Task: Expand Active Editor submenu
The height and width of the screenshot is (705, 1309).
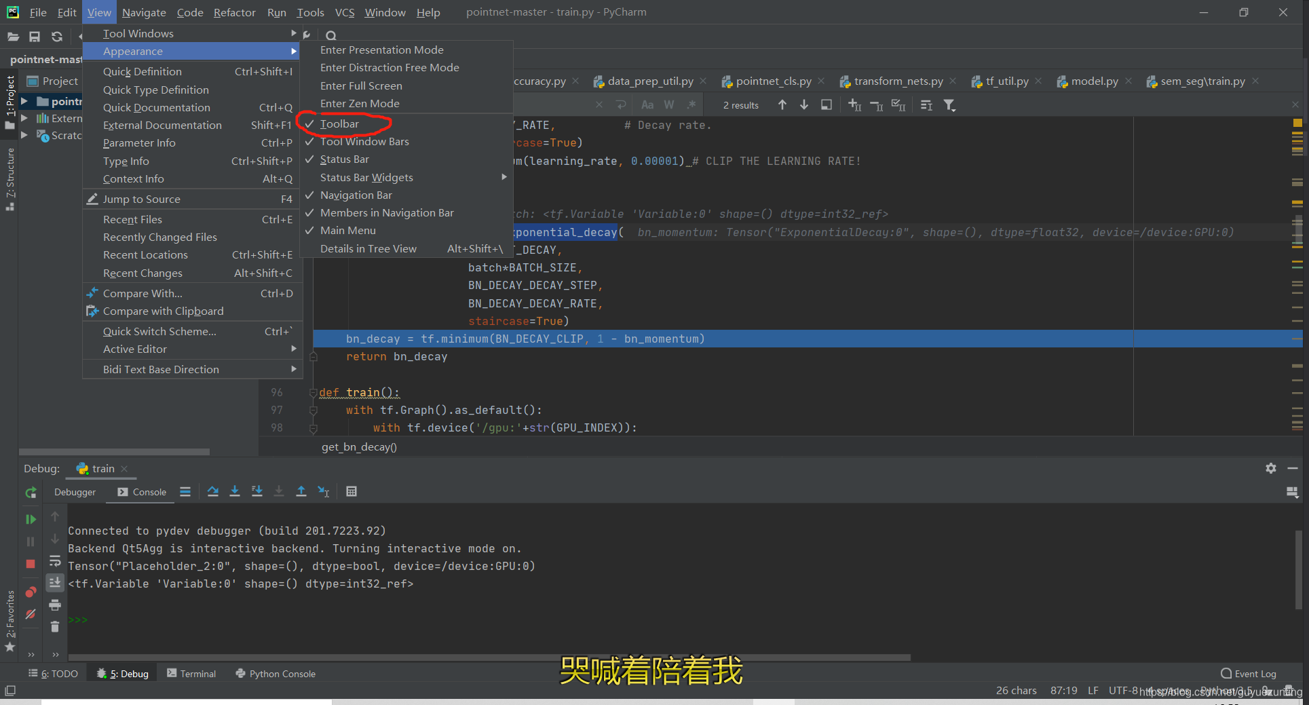Action: 191,349
